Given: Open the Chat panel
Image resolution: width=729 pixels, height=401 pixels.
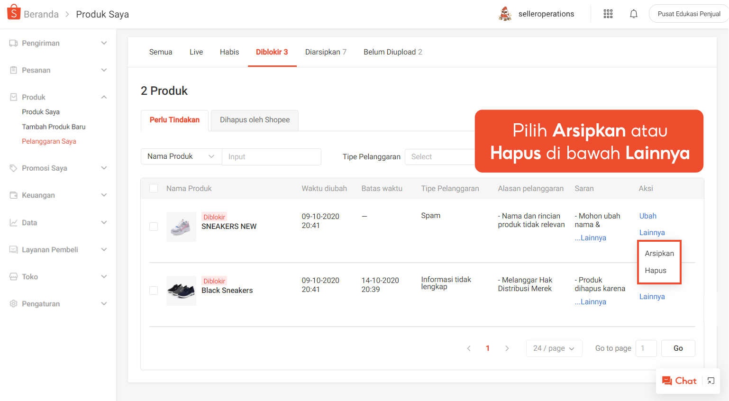Looking at the screenshot, I should [x=684, y=381].
